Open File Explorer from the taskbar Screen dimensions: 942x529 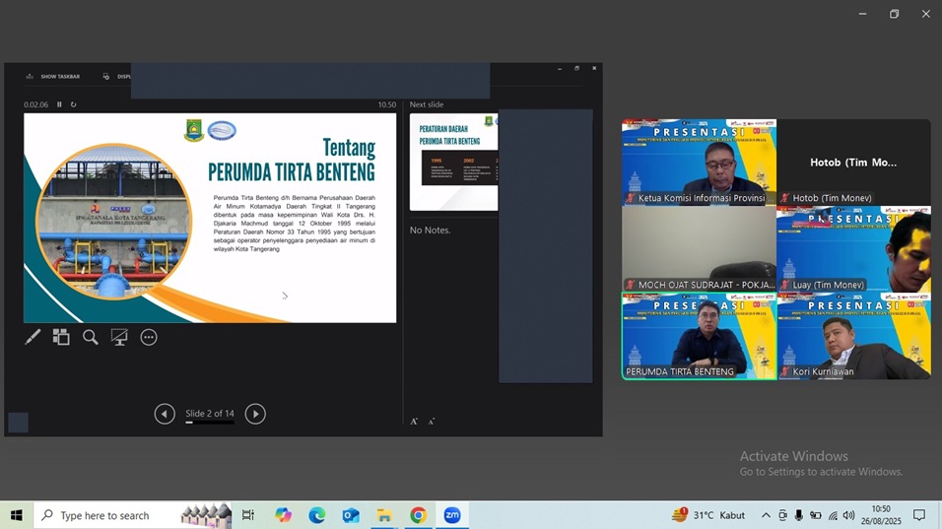tap(384, 515)
